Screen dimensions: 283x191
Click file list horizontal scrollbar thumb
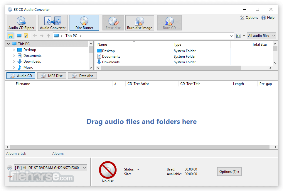[171, 68]
